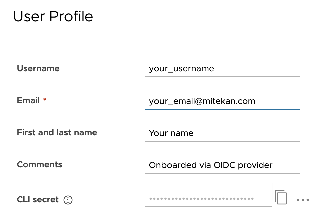This screenshot has height=220, width=325.
Task: Place cursor on mitekan.com in the email address
Action: 229,101
